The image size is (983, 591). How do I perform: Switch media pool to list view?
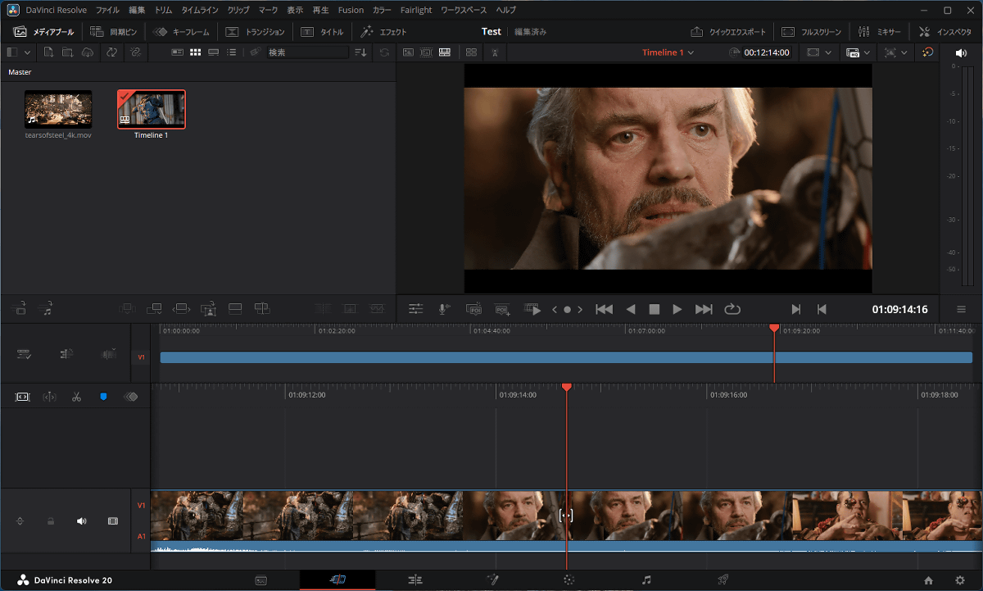click(231, 52)
